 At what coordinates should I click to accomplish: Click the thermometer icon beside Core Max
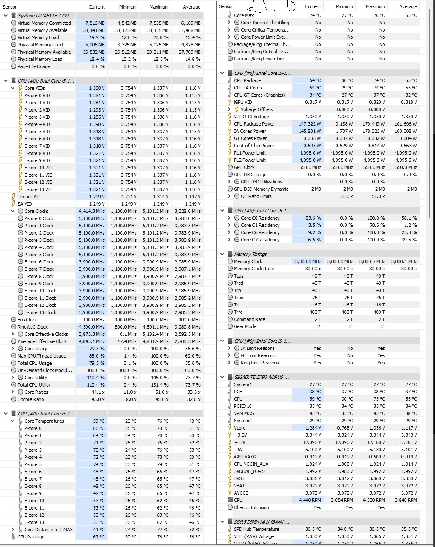(230, 15)
